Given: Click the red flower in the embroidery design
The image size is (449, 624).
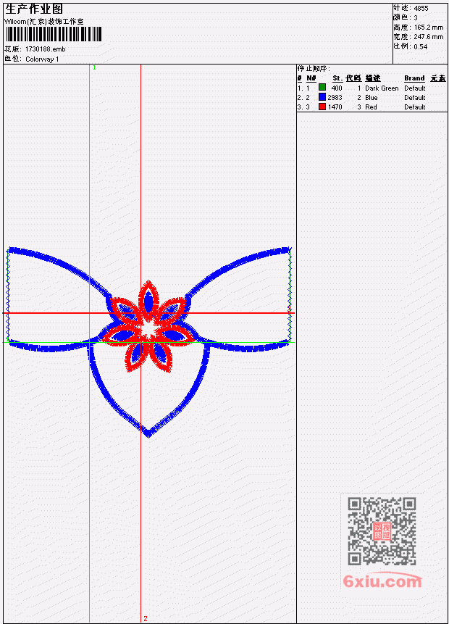Looking at the screenshot, I should (148, 327).
